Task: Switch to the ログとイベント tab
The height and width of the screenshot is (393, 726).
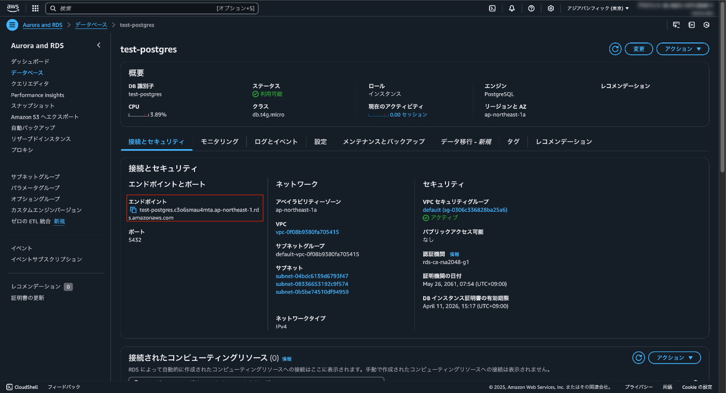Action: click(276, 141)
